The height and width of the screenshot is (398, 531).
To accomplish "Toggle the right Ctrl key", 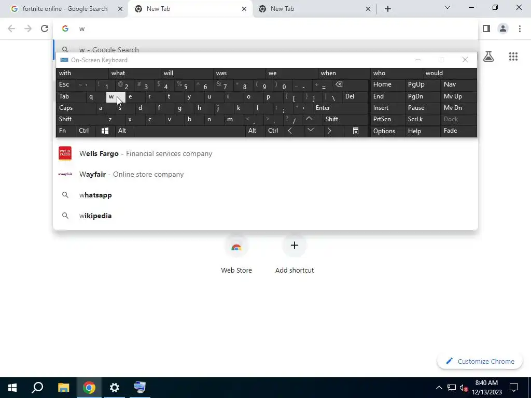I will (275, 131).
